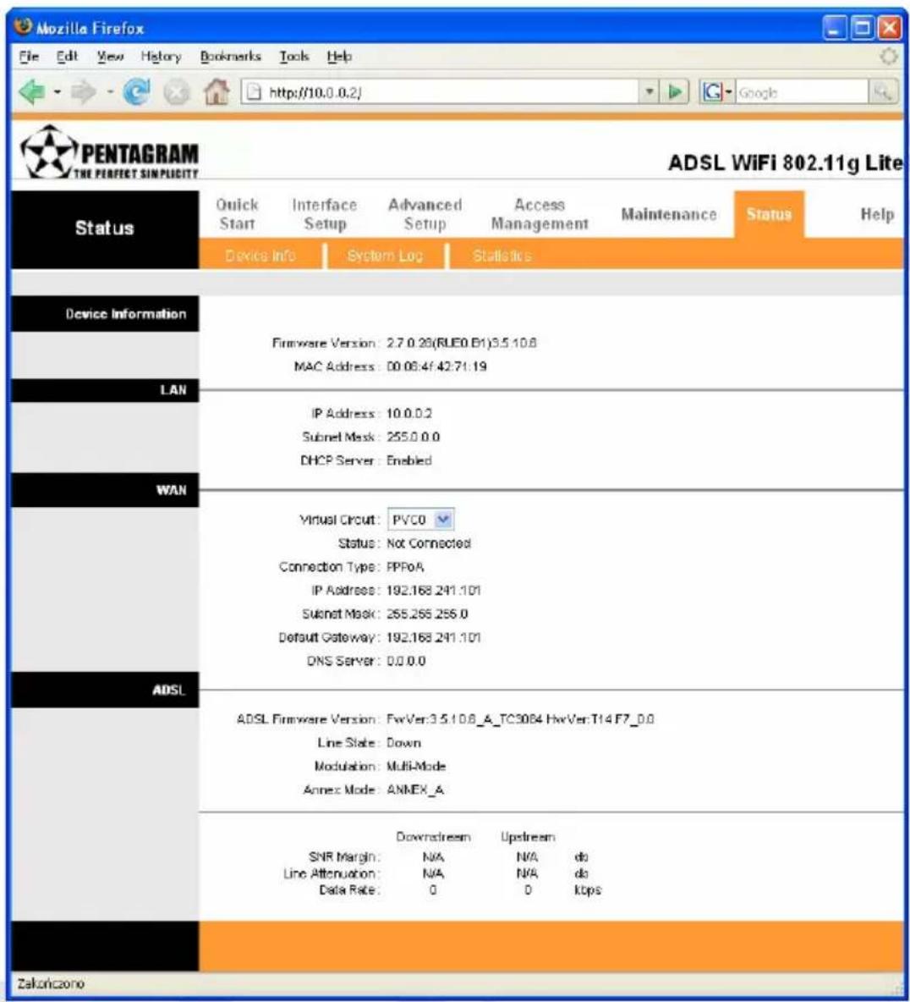Switch to the Access Management tab

coord(540,214)
